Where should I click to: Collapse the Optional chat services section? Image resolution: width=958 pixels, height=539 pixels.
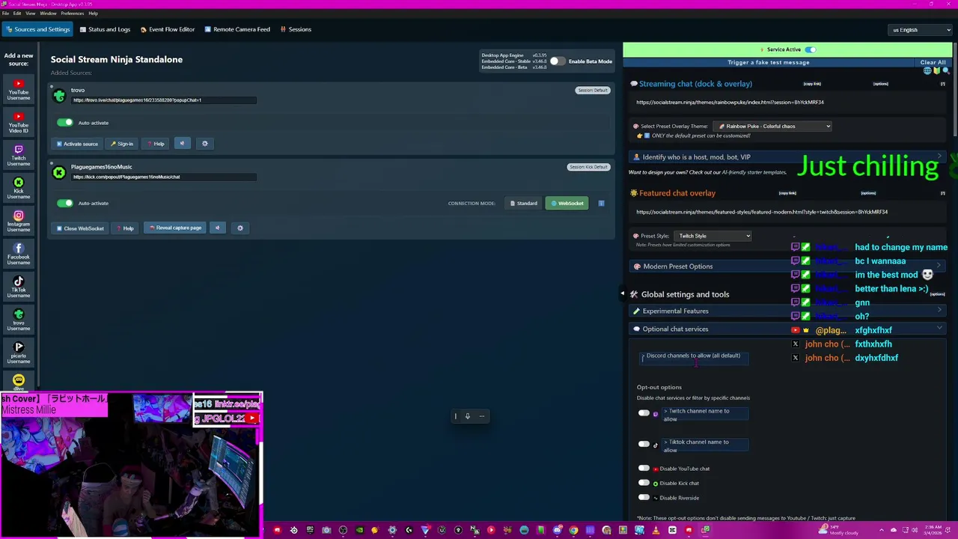pyautogui.click(x=787, y=329)
